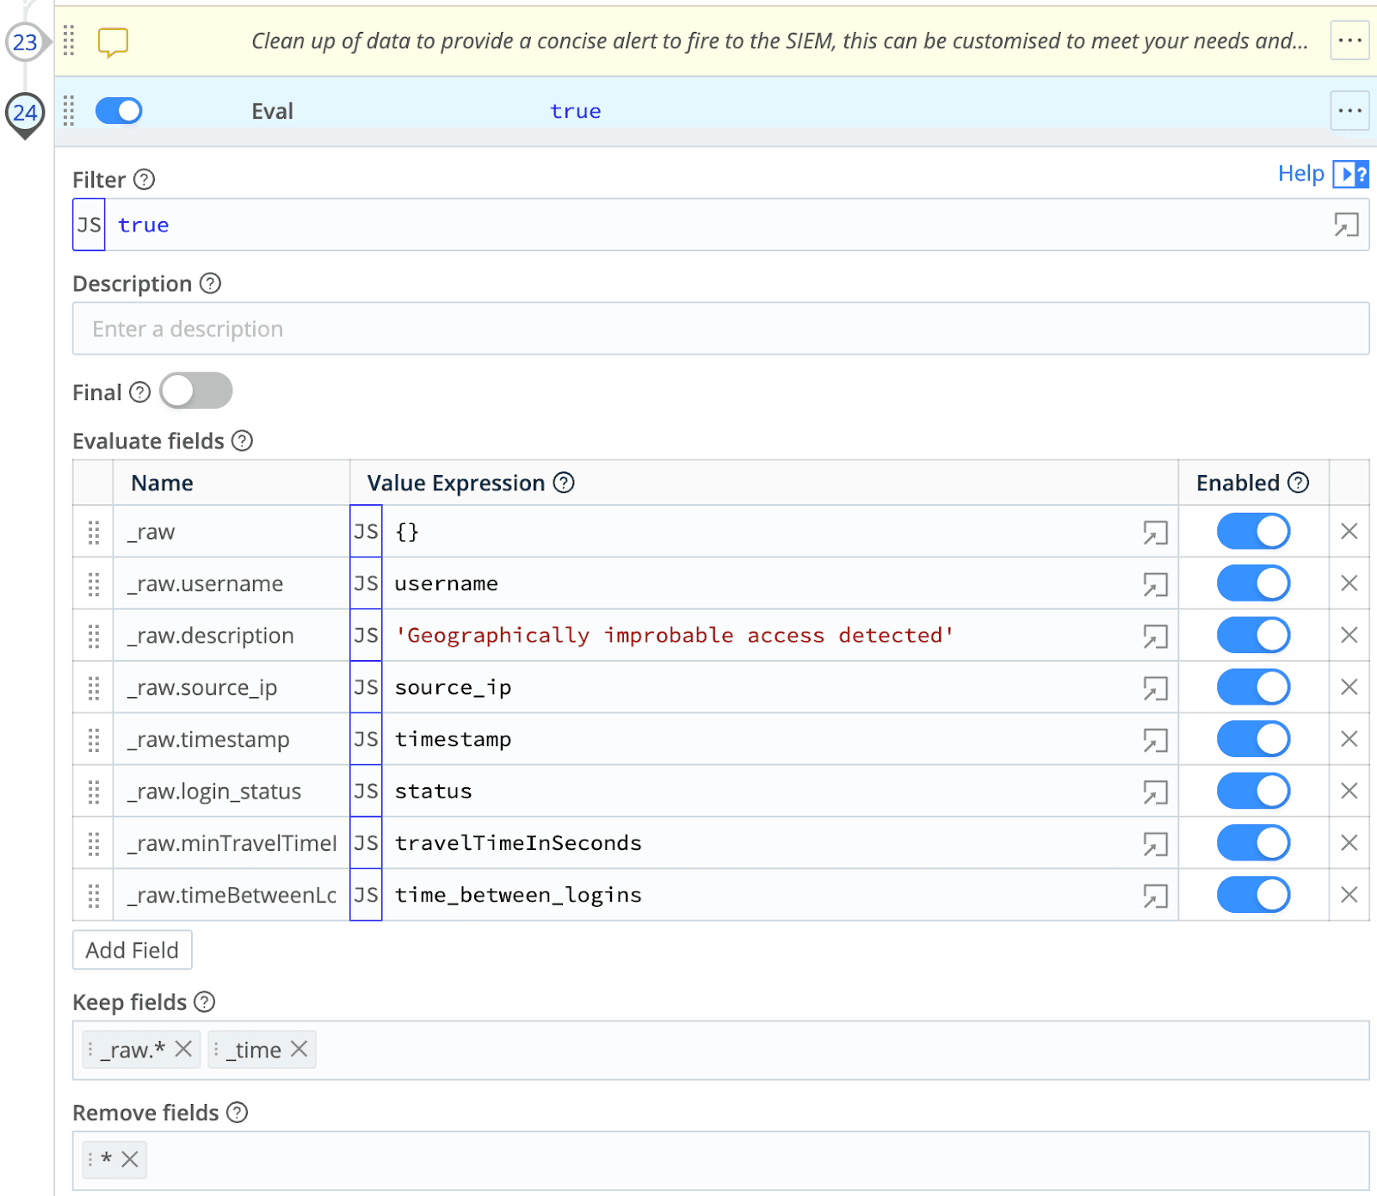Image resolution: width=1377 pixels, height=1196 pixels.
Task: Open the Help link
Action: (1300, 174)
